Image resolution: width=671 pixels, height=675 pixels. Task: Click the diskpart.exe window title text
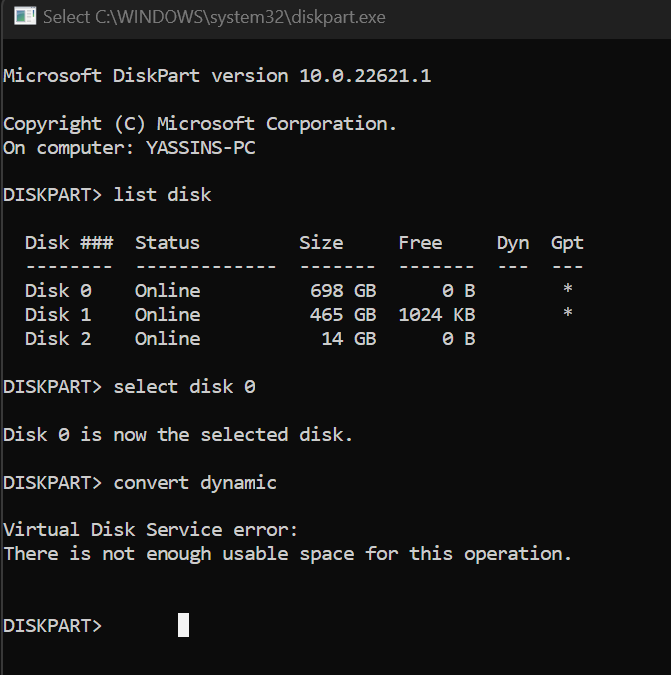click(x=214, y=17)
